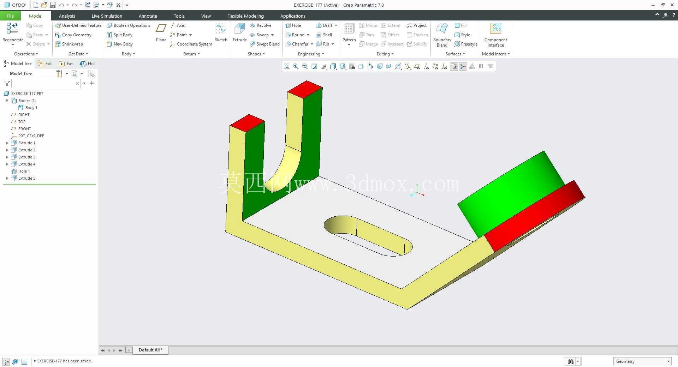The width and height of the screenshot is (678, 367).
Task: Switch to the View tab
Action: pos(206,16)
